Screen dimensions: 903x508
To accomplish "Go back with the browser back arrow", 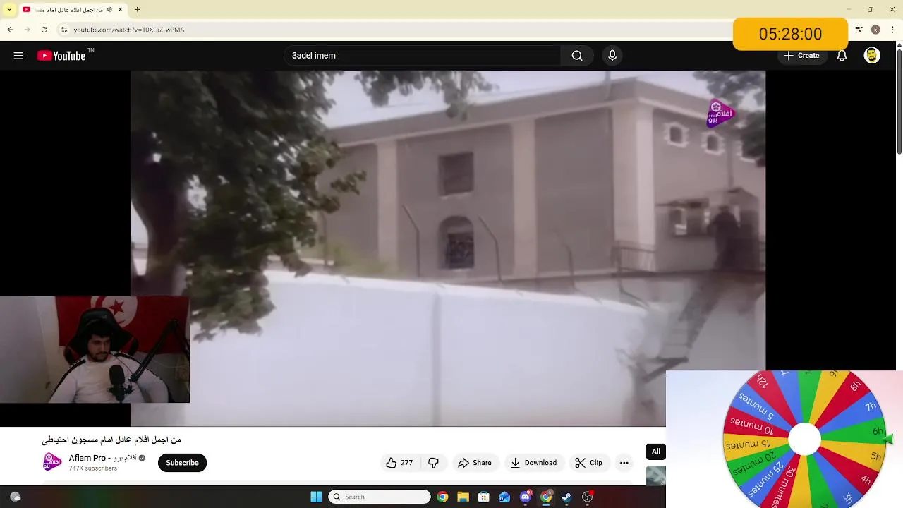I will tap(10, 30).
